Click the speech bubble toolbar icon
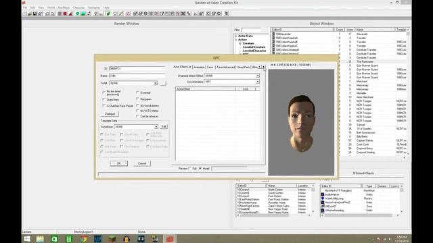Image resolution: width=433 pixels, height=243 pixels. click(x=116, y=13)
